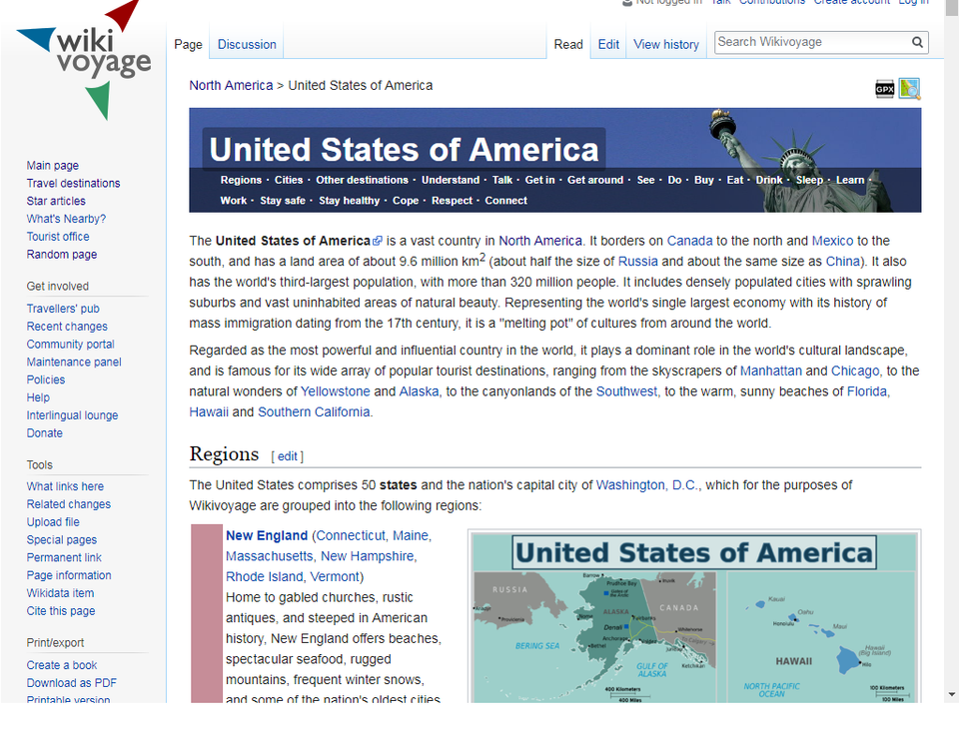Click the edit link beside Regions heading
Viewport: 959px width, 745px height.
pyautogui.click(x=287, y=456)
